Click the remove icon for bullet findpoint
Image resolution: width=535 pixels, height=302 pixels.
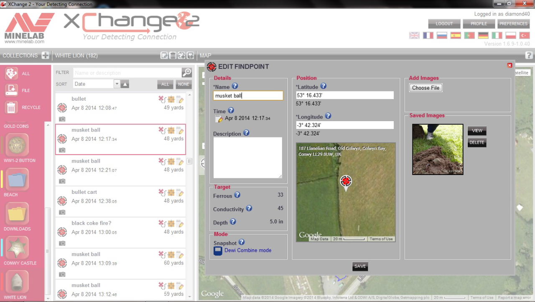coord(162,99)
